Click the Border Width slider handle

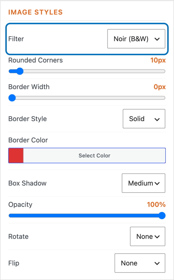point(12,98)
